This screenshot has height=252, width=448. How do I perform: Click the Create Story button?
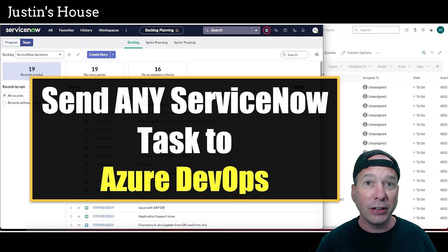coord(99,55)
